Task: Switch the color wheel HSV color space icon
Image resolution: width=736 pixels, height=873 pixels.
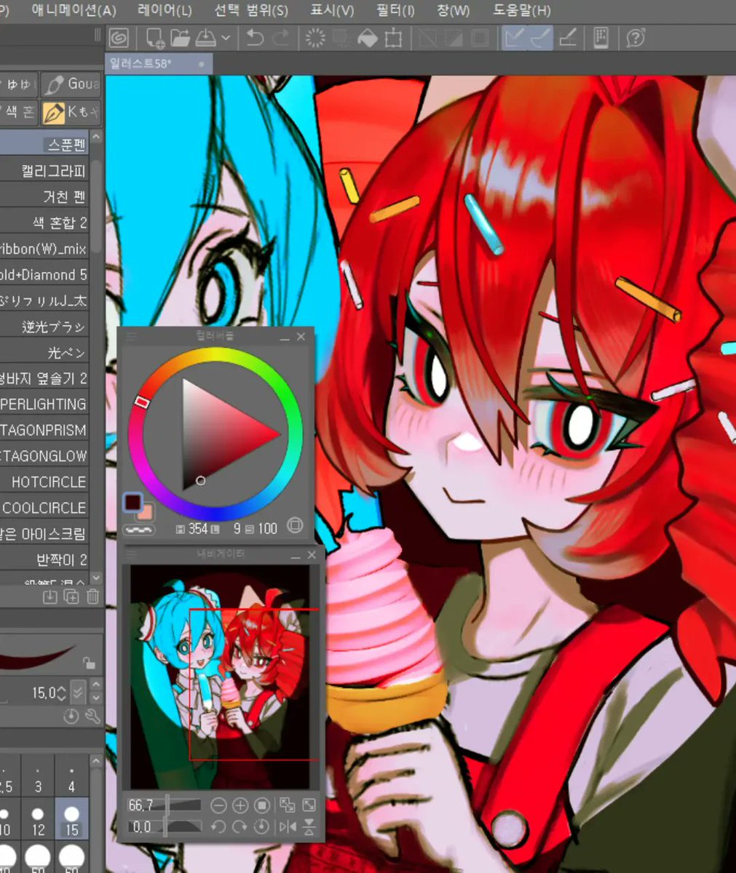Action: [x=295, y=525]
